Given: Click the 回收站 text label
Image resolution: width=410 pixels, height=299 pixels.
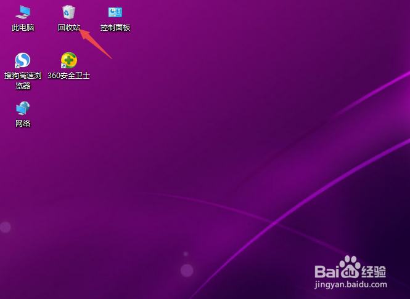Looking at the screenshot, I should [69, 28].
